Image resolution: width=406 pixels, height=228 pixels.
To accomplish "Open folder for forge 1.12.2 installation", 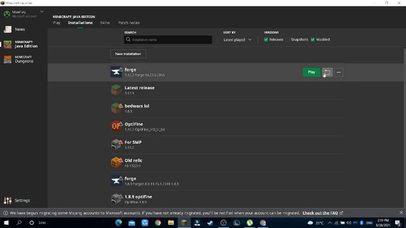I will tap(327, 72).
